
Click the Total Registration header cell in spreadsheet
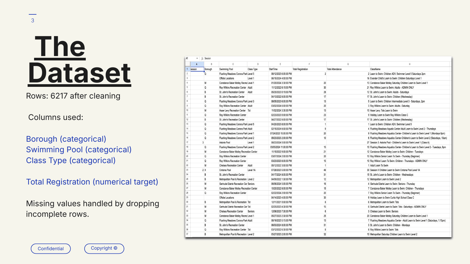pos(309,69)
